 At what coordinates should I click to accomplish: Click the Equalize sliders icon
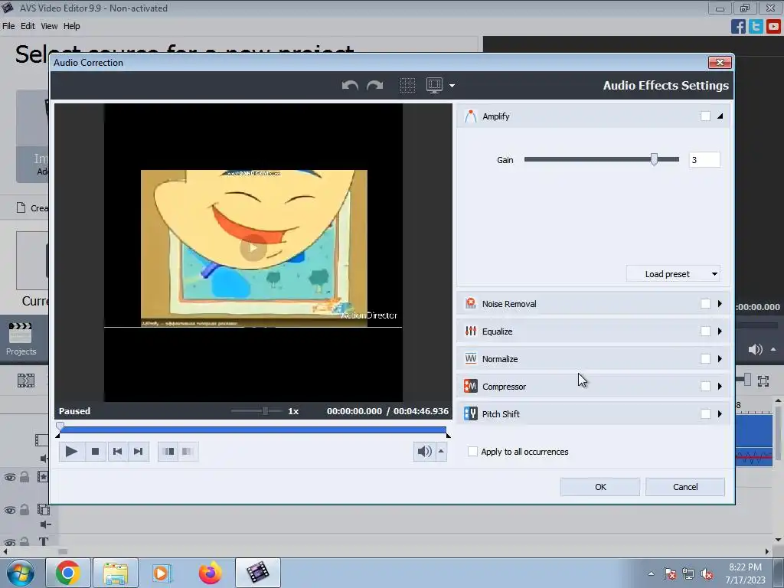(471, 331)
